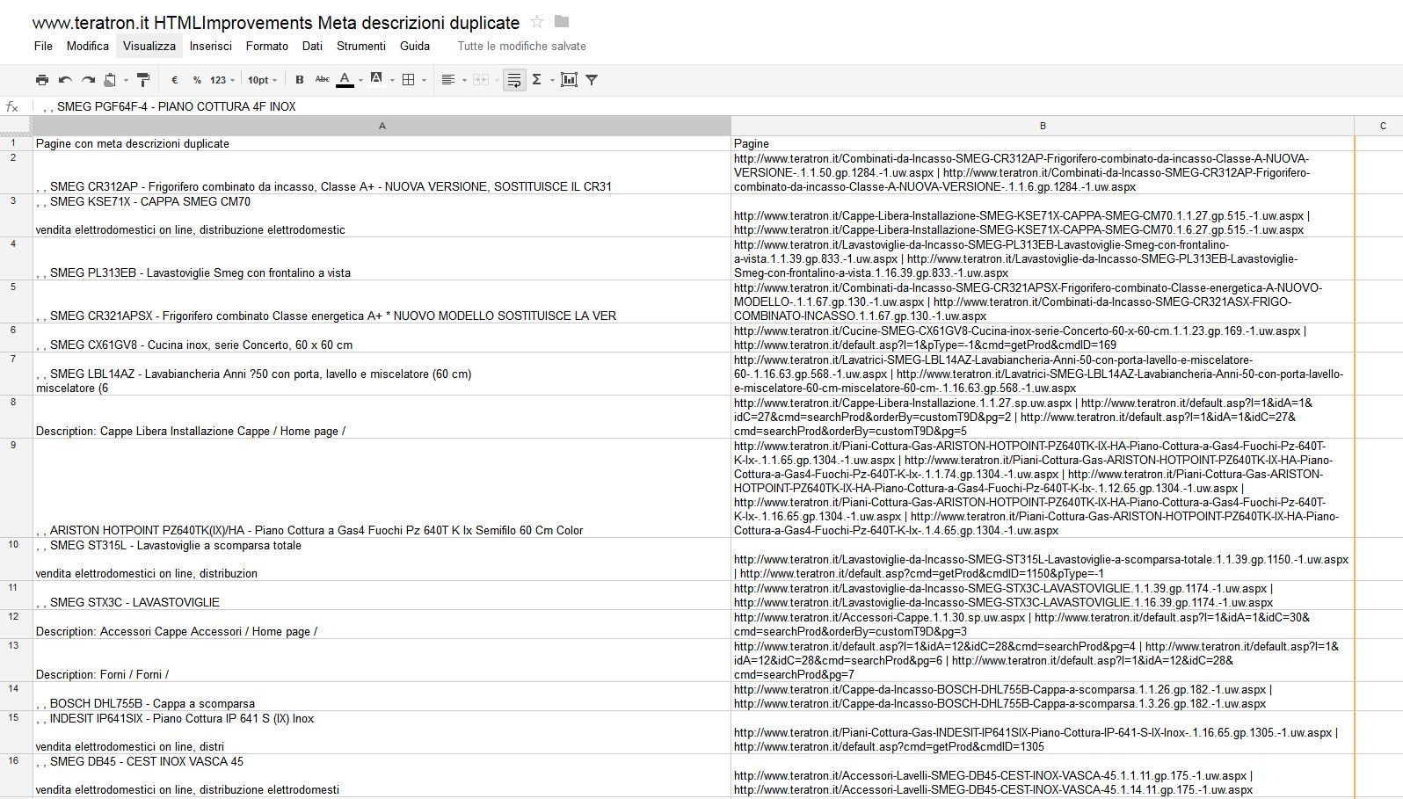The image size is (1403, 799).
Task: Select the 'Description: Forni / Forni /' cell
Action: coord(382,660)
